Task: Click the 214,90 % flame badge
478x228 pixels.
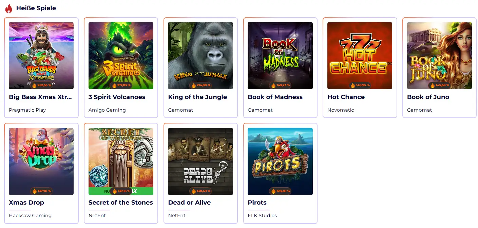Action: pyautogui.click(x=200, y=85)
